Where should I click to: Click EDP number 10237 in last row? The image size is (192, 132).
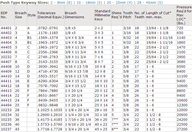coord(6,129)
